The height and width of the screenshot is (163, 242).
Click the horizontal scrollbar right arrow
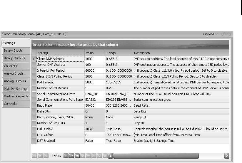(227, 156)
